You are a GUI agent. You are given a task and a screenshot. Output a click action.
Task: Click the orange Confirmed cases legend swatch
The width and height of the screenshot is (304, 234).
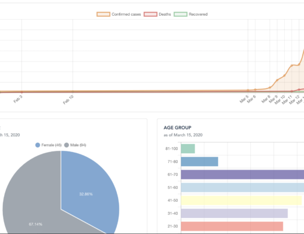(103, 14)
